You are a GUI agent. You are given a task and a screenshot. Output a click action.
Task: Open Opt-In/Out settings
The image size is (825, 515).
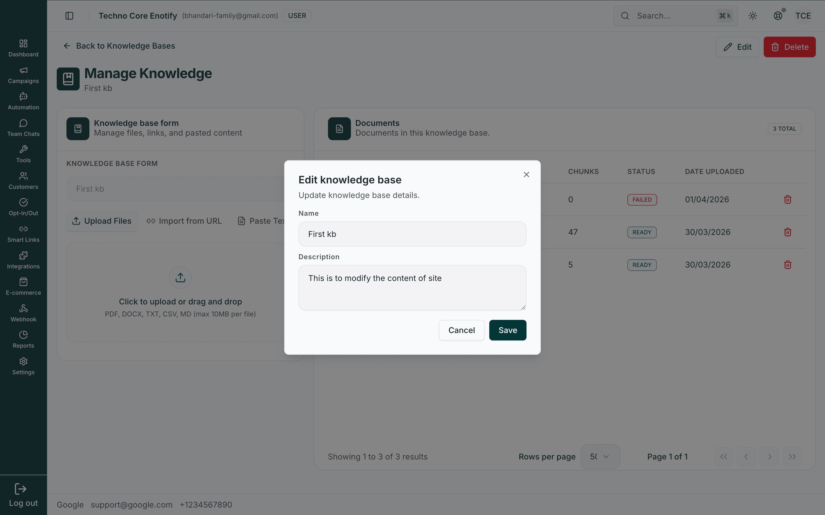pyautogui.click(x=23, y=207)
